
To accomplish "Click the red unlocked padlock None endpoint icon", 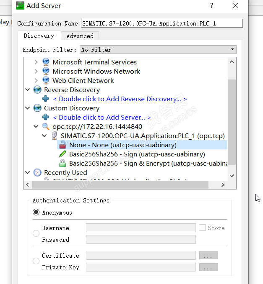I will click(x=62, y=145).
